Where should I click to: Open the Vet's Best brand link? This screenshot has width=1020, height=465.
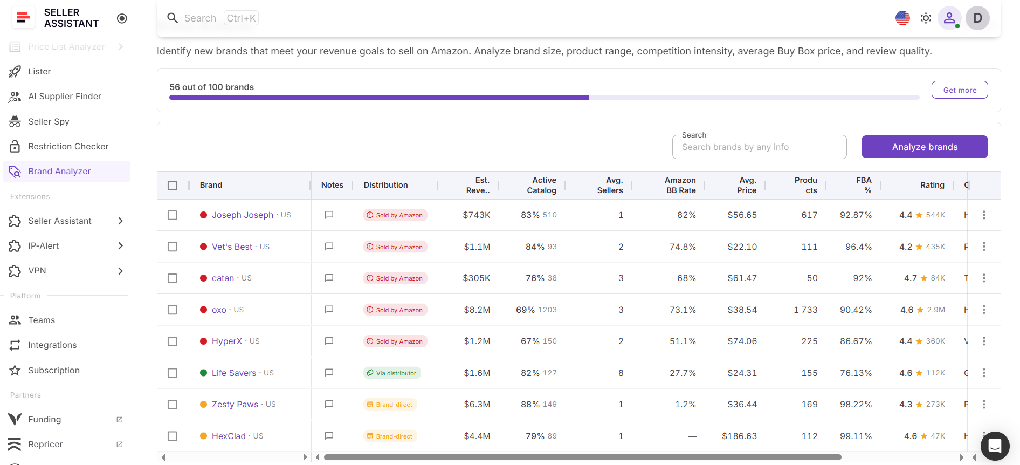click(x=232, y=247)
